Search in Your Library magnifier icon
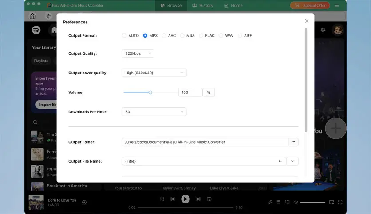Viewport: 371px width, 214px height. coord(35,122)
